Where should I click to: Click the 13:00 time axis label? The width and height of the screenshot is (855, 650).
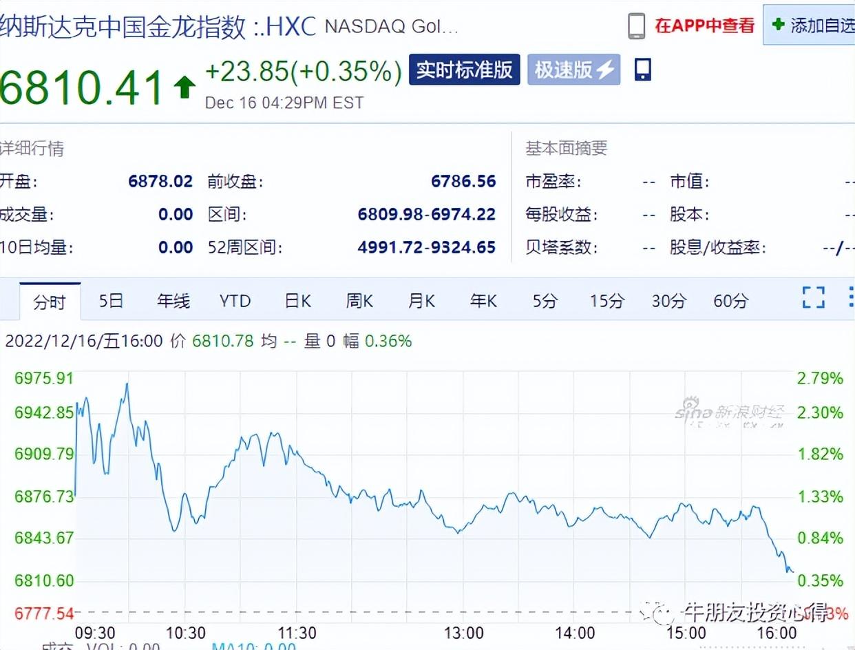463,633
